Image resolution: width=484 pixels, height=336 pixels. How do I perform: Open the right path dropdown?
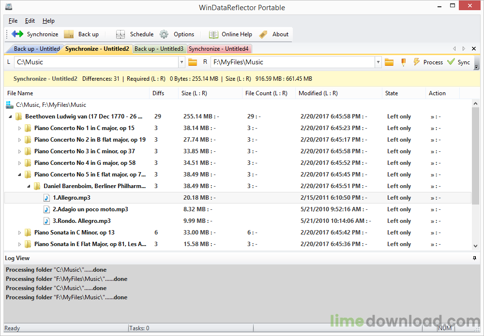pos(378,62)
